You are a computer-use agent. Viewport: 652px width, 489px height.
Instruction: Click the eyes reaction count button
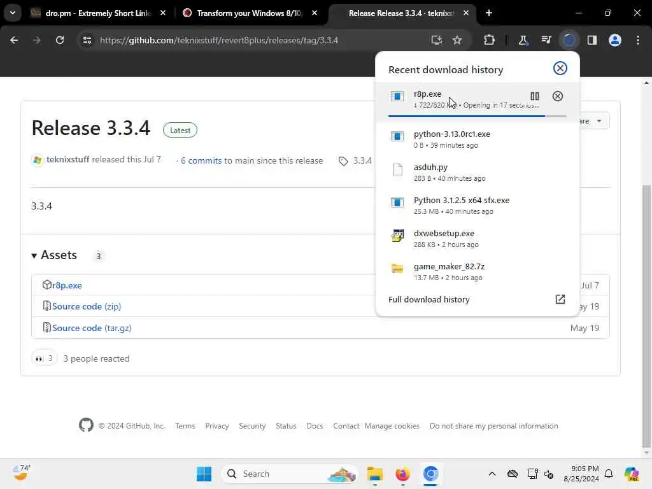tap(44, 358)
